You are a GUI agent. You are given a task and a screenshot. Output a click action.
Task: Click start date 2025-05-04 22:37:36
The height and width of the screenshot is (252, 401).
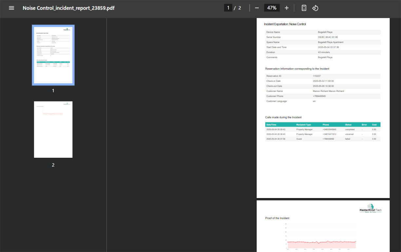[328, 47]
